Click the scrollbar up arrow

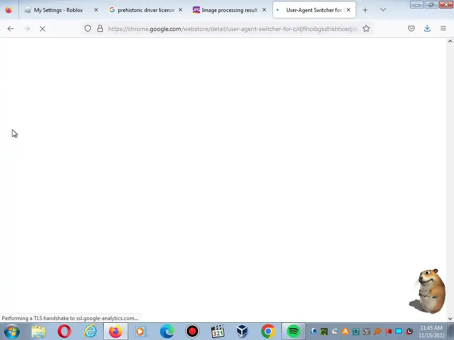[x=450, y=41]
